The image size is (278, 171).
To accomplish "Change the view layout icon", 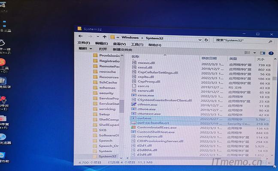I will pyautogui.click(x=247, y=53).
